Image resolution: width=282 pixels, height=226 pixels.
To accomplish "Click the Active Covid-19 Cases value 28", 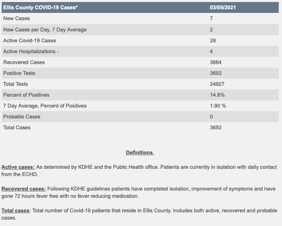I will (213, 40).
